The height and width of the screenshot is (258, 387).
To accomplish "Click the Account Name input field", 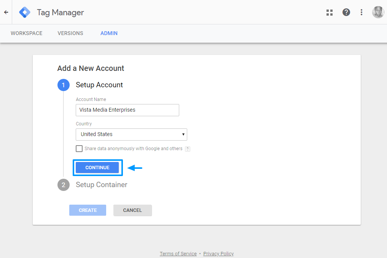I will pos(127,110).
